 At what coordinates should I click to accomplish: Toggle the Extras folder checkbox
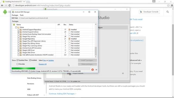(x=16, y=27)
